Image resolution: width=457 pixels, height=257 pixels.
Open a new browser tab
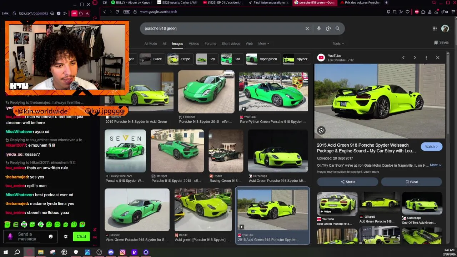coord(386,2)
